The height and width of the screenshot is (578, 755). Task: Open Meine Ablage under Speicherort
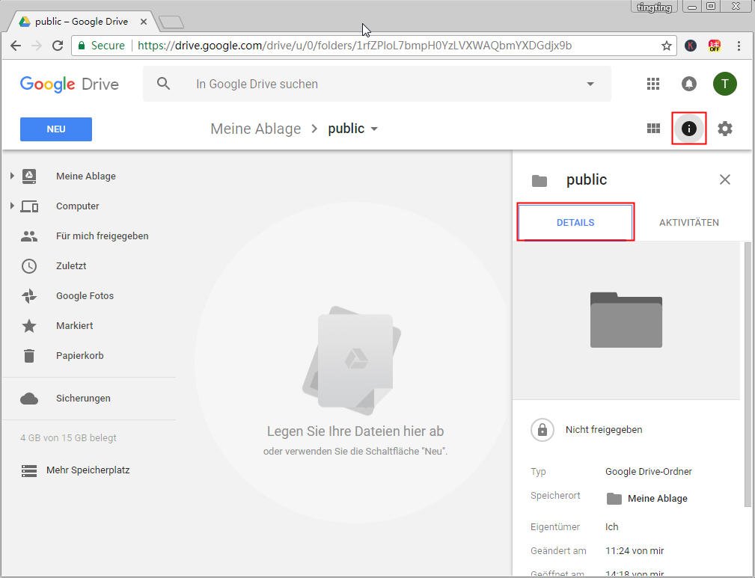[x=657, y=499]
